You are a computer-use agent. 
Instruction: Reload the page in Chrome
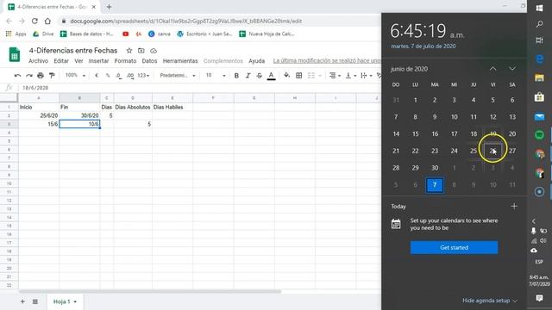[x=34, y=21]
